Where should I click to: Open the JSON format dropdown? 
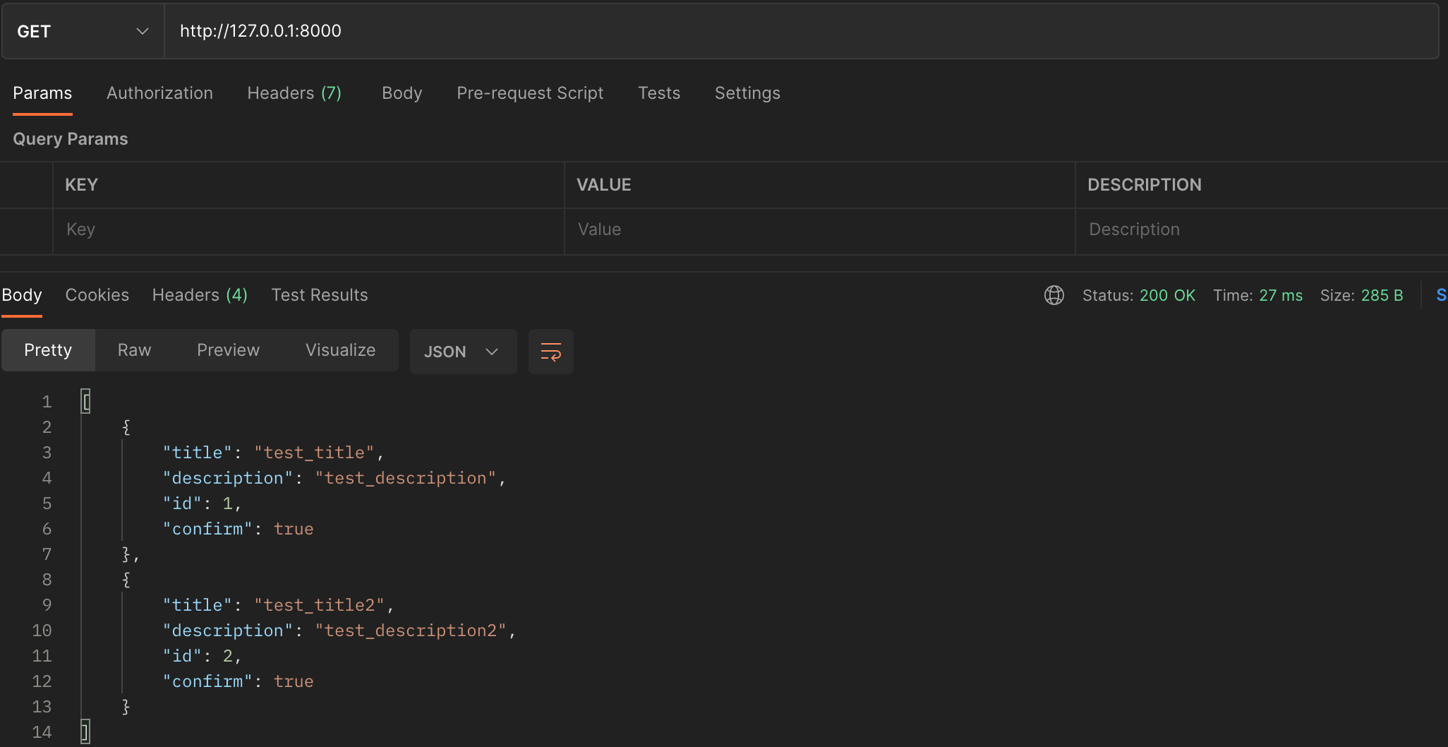[463, 352]
